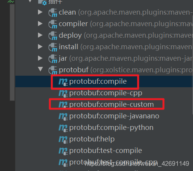The height and width of the screenshot is (171, 193).
Task: Click the protobuf:compile-python goal icon
Action: [x=63, y=128]
